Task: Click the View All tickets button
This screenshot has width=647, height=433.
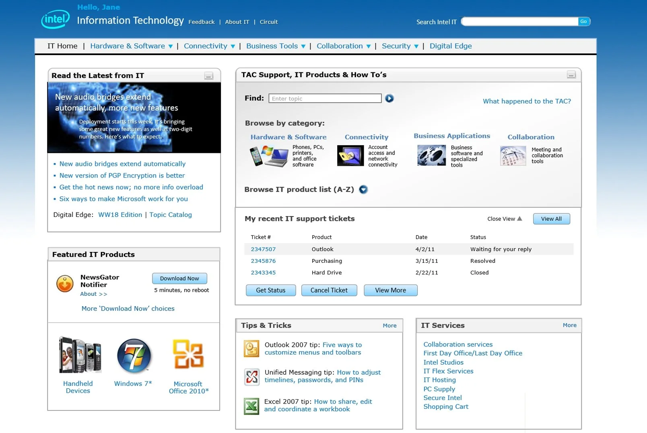Action: coord(551,219)
